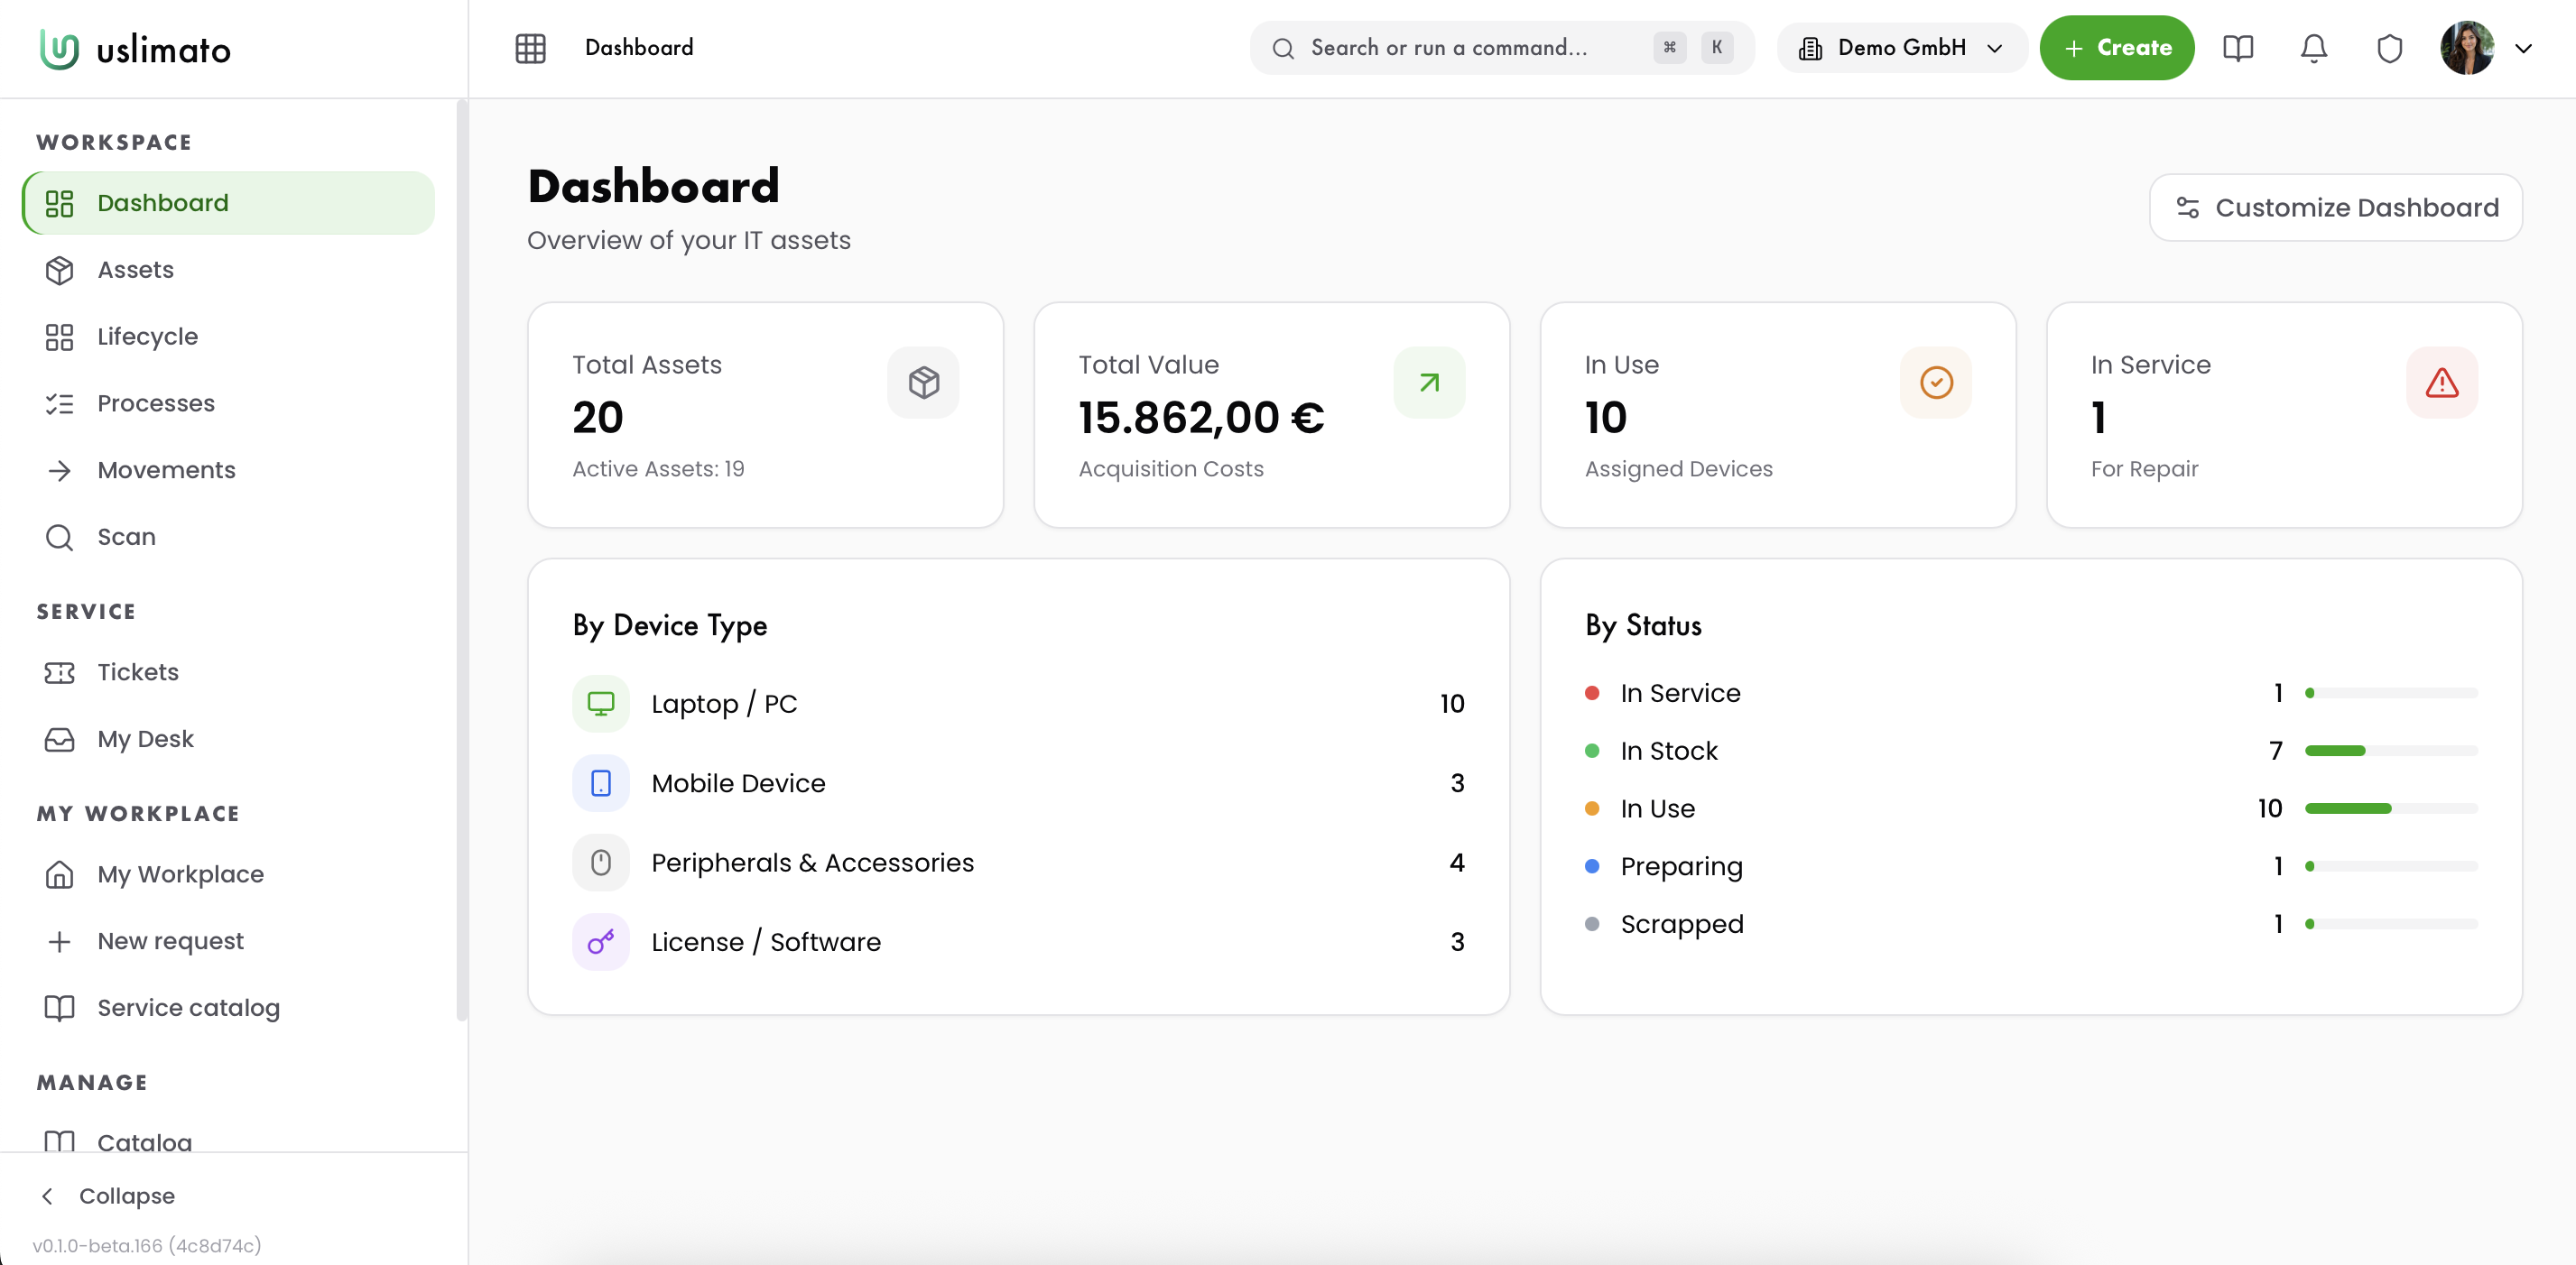Click the Movements arrow icon
The height and width of the screenshot is (1265, 2576).
point(59,470)
